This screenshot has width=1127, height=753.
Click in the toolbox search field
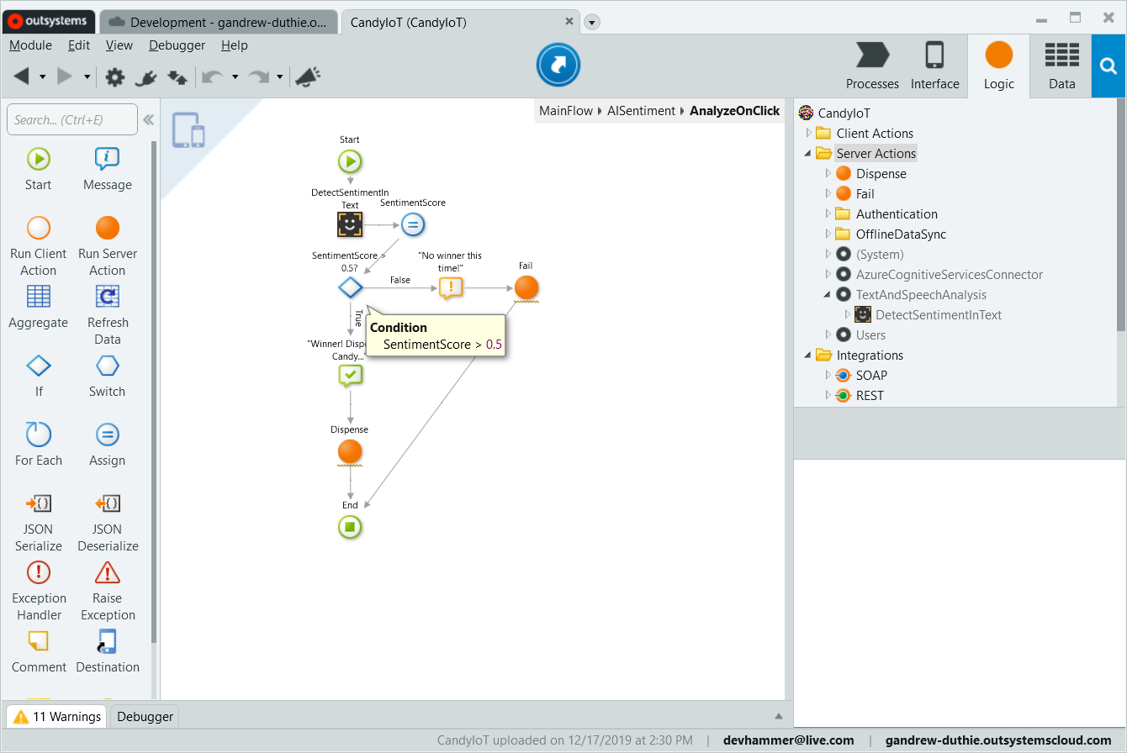[71, 120]
